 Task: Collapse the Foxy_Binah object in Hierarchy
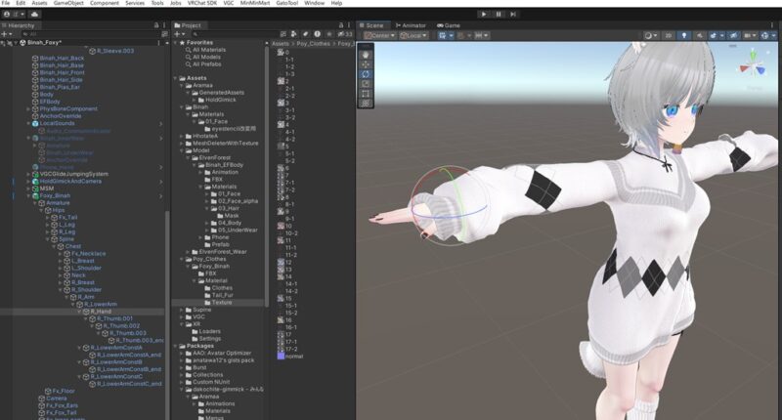[27, 194]
